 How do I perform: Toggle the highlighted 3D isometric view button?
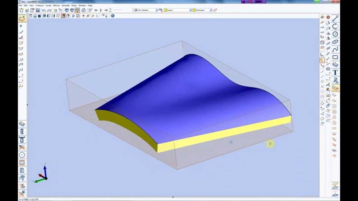click(77, 10)
